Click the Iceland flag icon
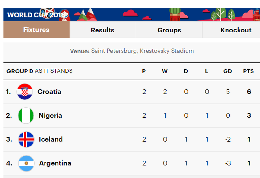 [26, 139]
